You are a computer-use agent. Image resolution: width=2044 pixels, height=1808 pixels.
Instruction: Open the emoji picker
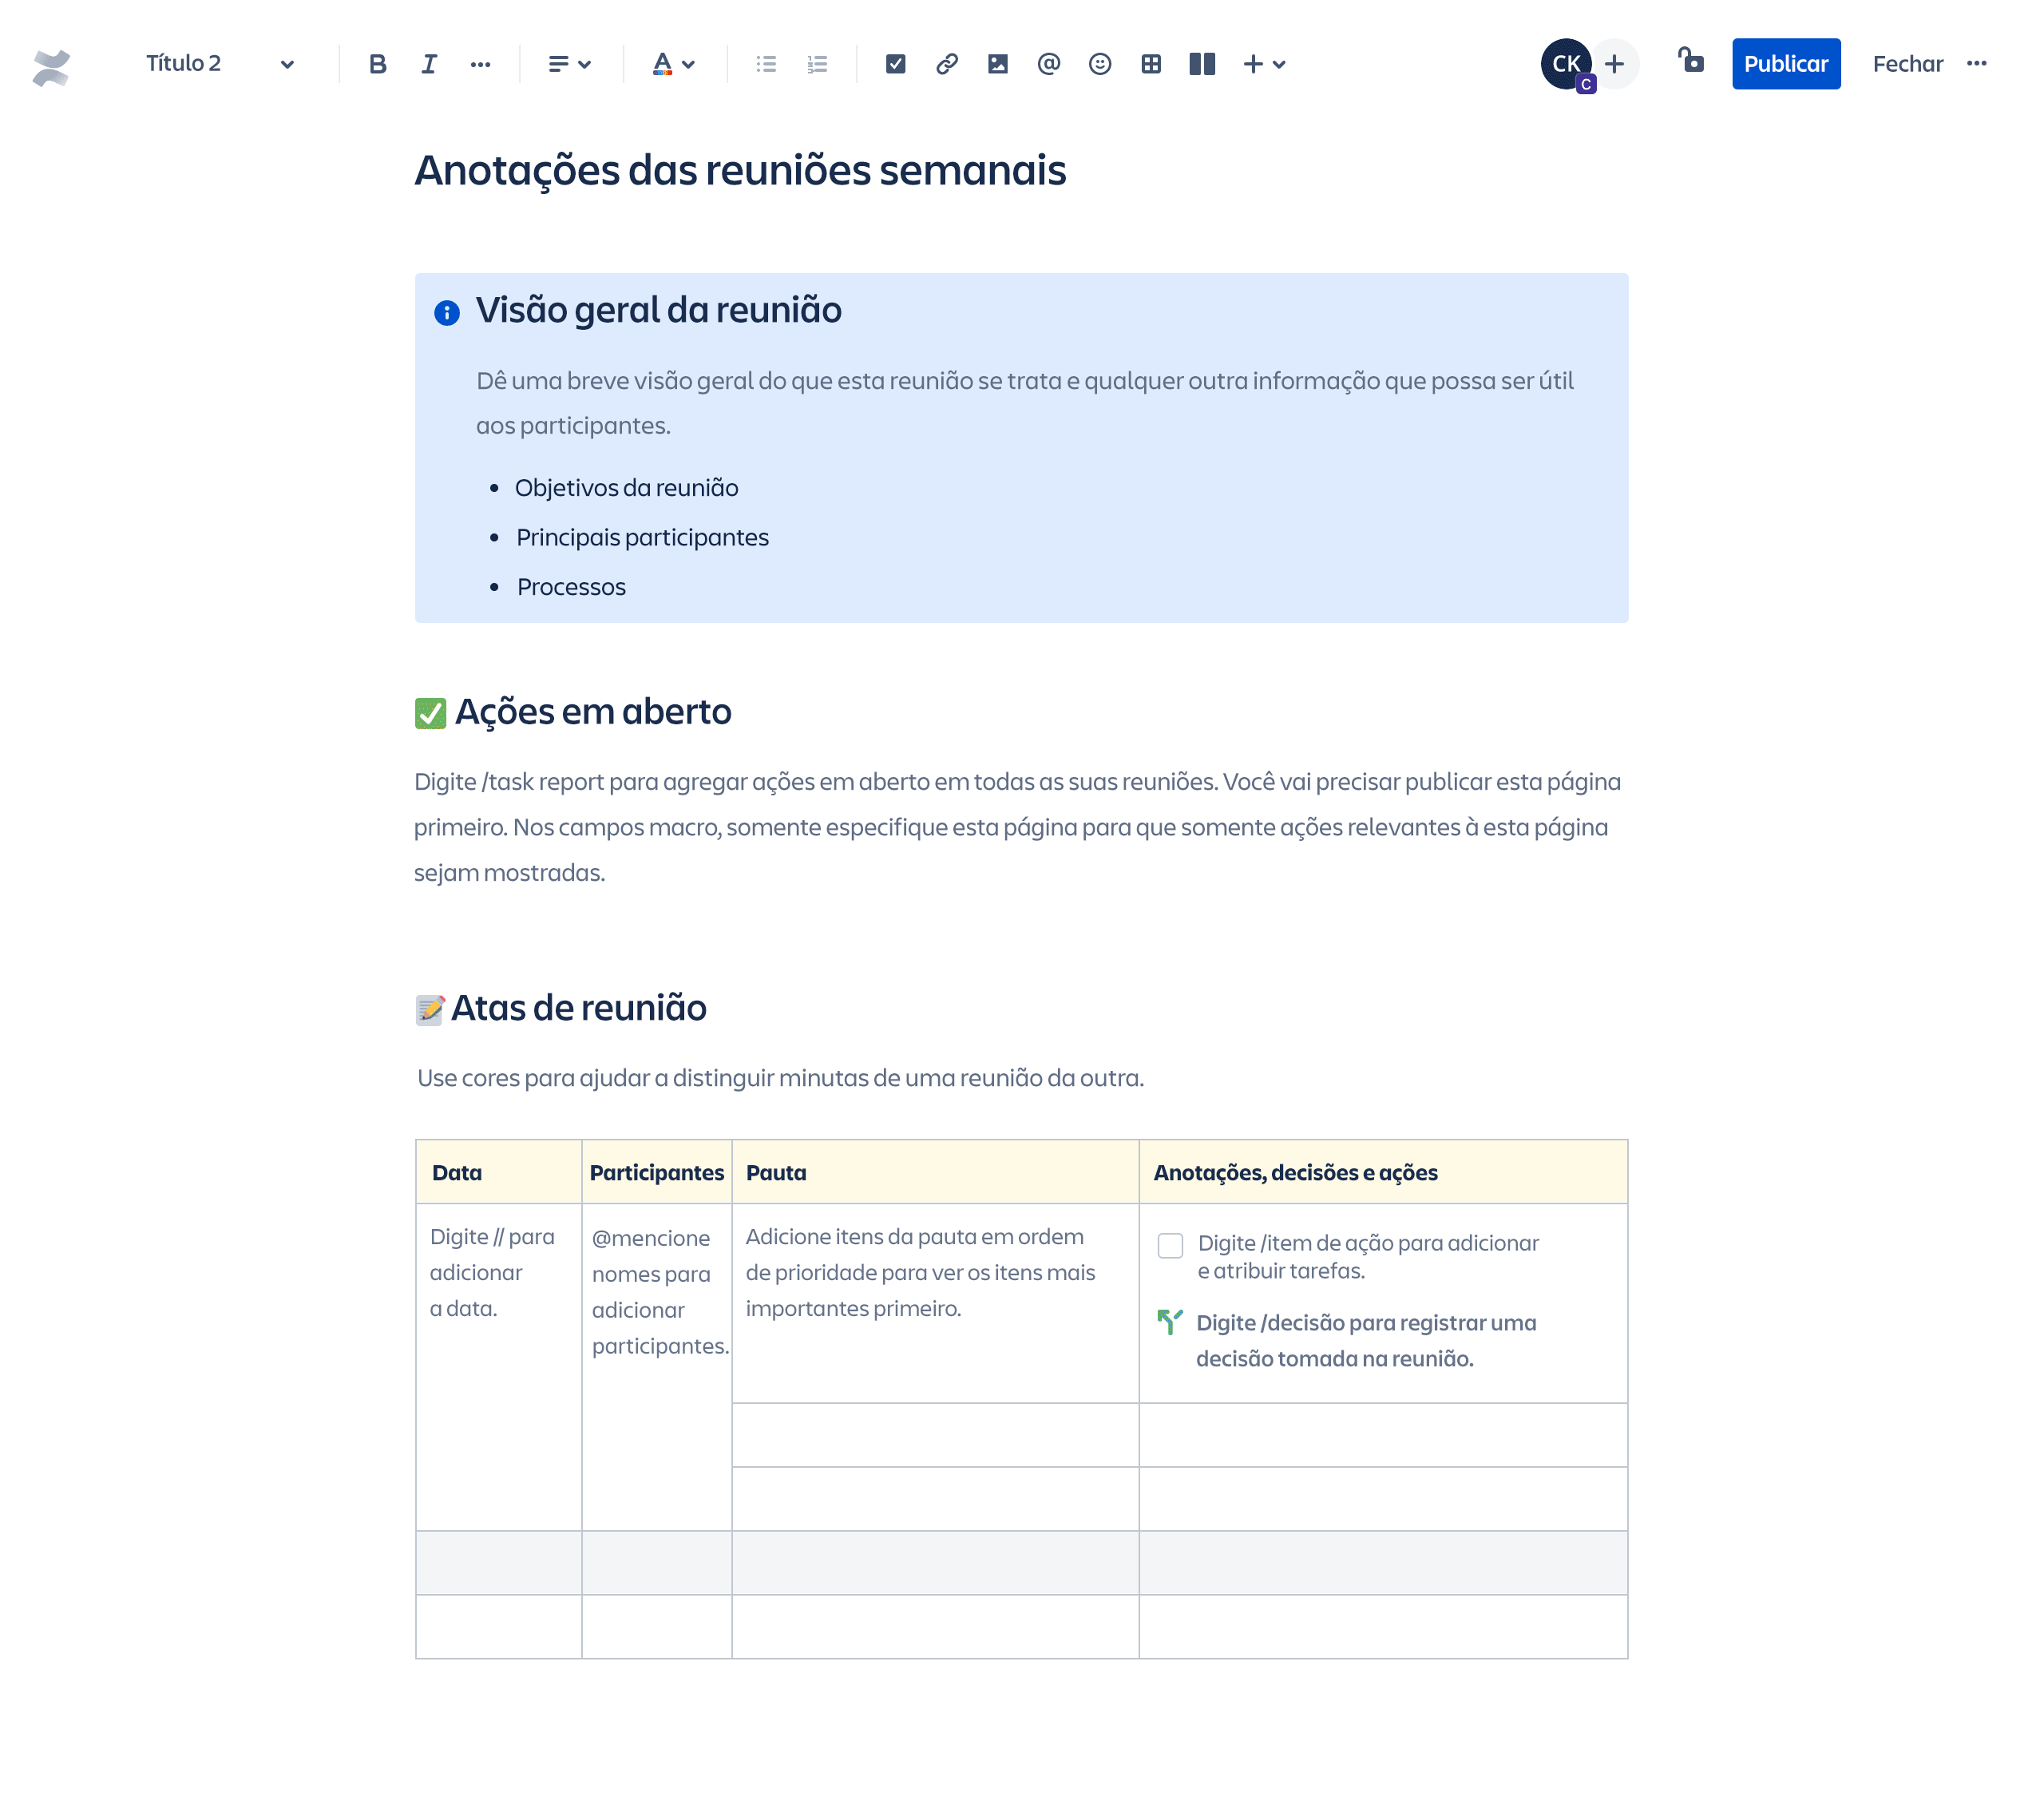[x=1099, y=64]
